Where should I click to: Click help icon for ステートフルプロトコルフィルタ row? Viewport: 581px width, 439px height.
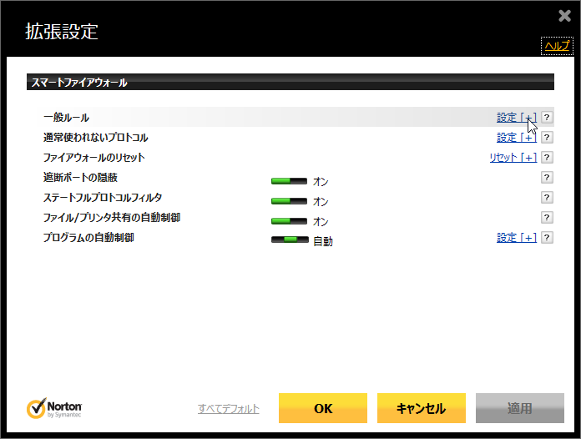click(x=548, y=198)
